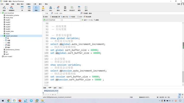Select the conn-node3 connection
184x103 pixels.
point(8,57)
